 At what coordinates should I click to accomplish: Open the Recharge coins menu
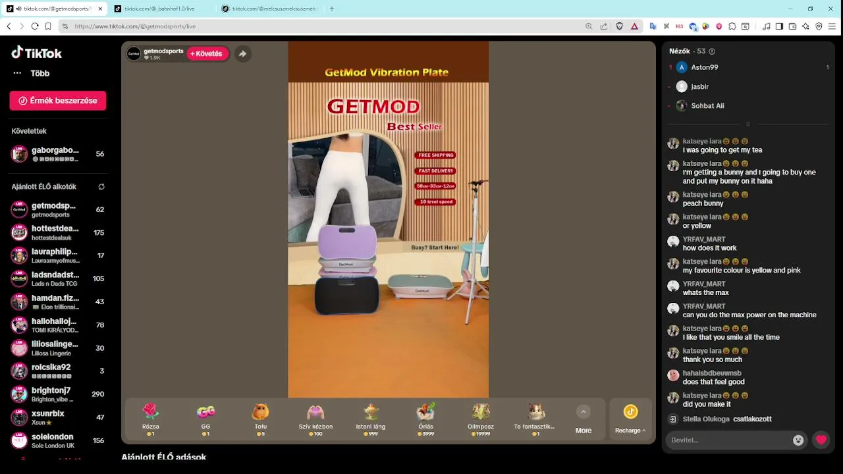pyautogui.click(x=630, y=419)
